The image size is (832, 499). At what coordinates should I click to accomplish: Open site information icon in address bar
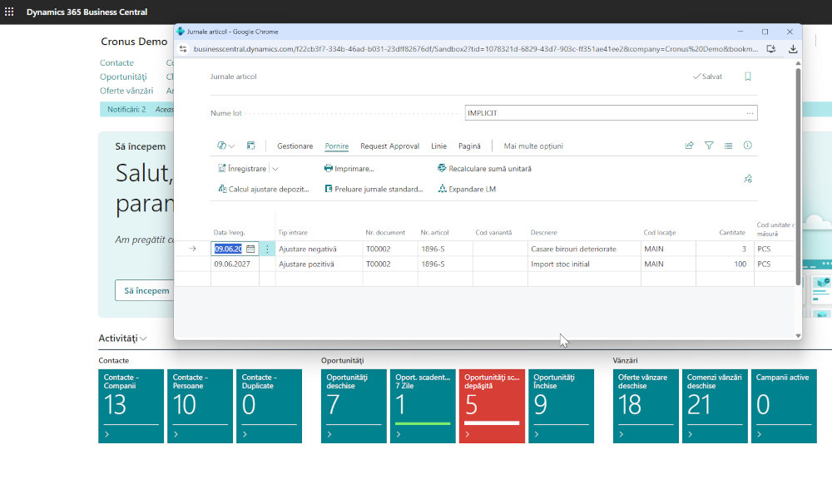click(x=183, y=49)
